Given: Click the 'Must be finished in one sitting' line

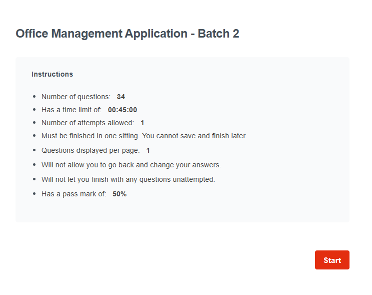Looking at the screenshot, I should click(x=144, y=136).
